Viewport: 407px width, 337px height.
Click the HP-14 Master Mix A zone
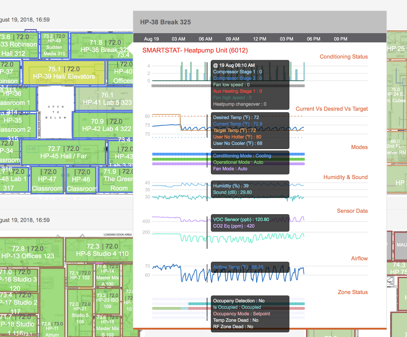pos(107,275)
